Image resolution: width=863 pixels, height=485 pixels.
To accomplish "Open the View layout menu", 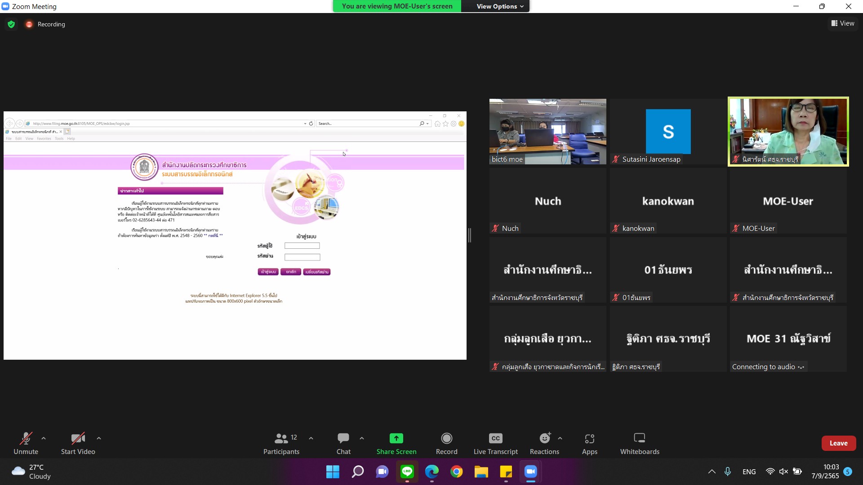I will [x=842, y=23].
